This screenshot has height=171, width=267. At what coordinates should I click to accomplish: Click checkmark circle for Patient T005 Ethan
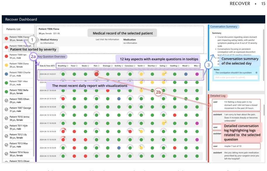[6, 101]
